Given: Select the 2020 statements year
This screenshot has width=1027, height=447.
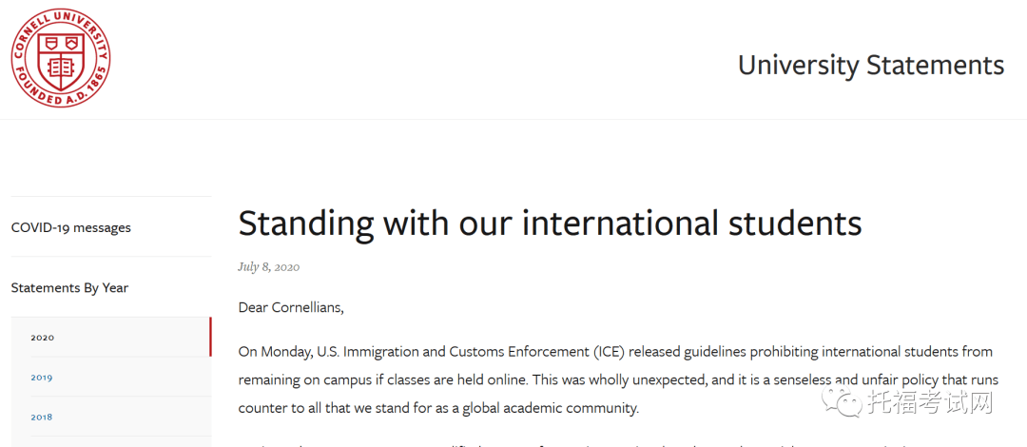Looking at the screenshot, I should 43,338.
